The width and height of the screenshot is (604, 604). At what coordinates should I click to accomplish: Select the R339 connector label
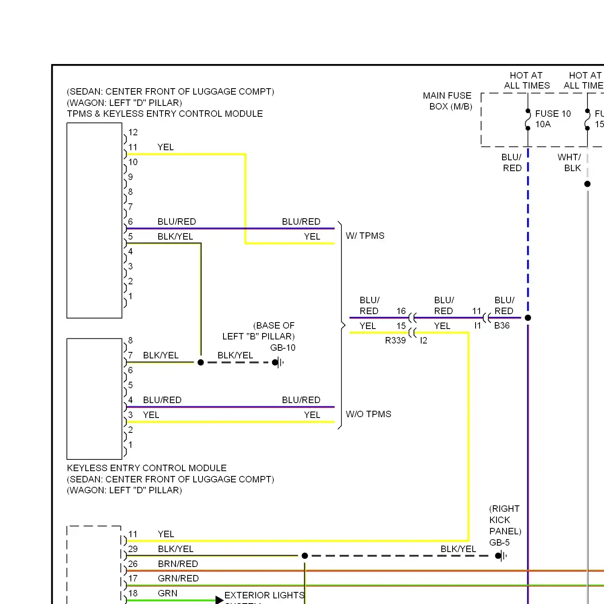tap(395, 341)
